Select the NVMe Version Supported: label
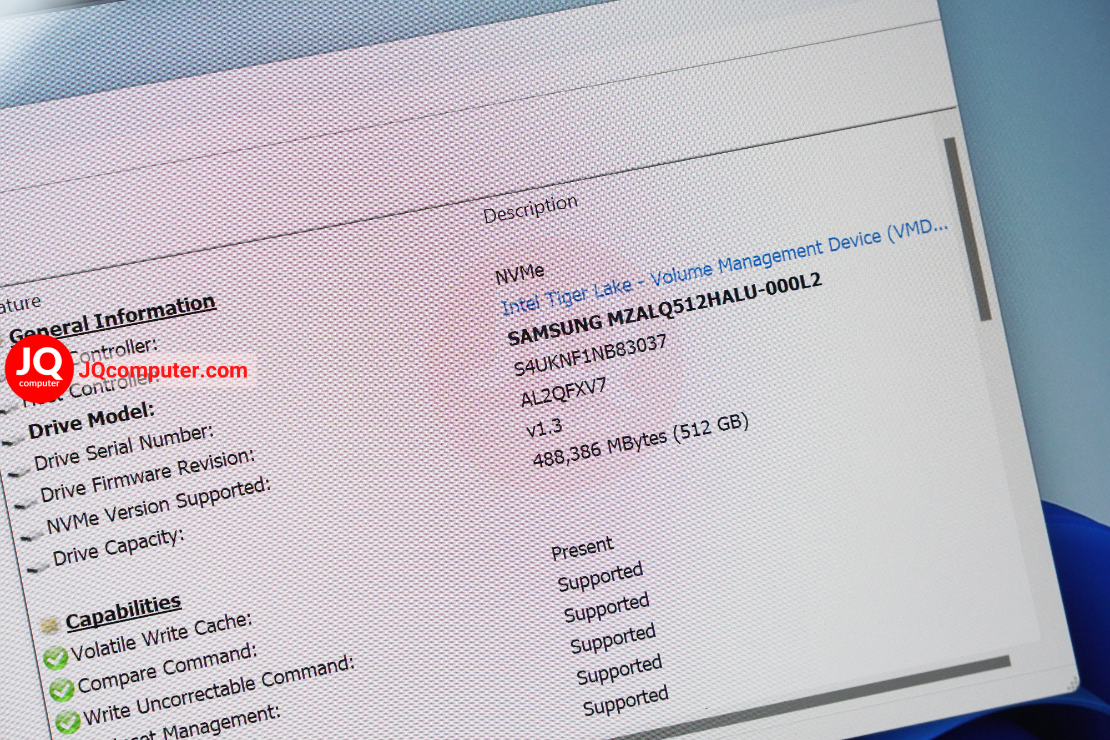The height and width of the screenshot is (740, 1110). pyautogui.click(x=159, y=506)
